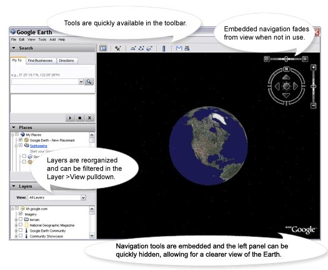Click the zoom slider handle
Viewport: 328px width, 270px height.
pos(314,86)
